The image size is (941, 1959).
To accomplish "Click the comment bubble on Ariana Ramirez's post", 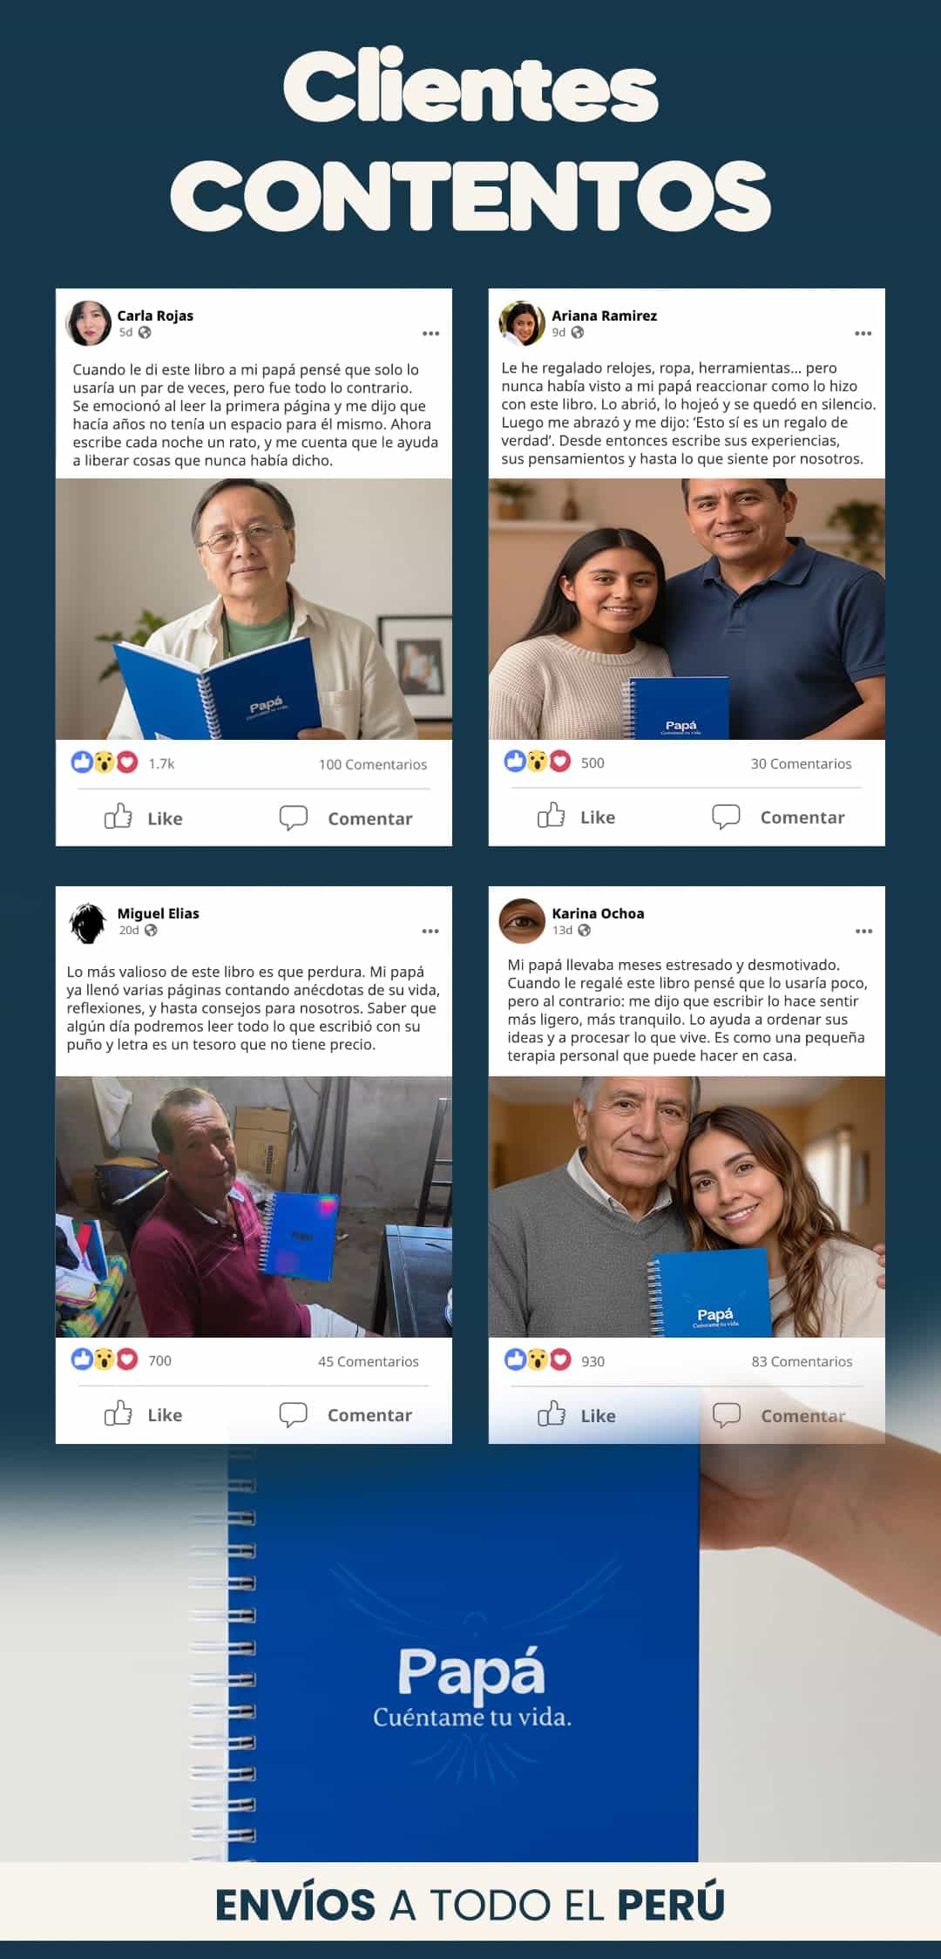I will [726, 817].
